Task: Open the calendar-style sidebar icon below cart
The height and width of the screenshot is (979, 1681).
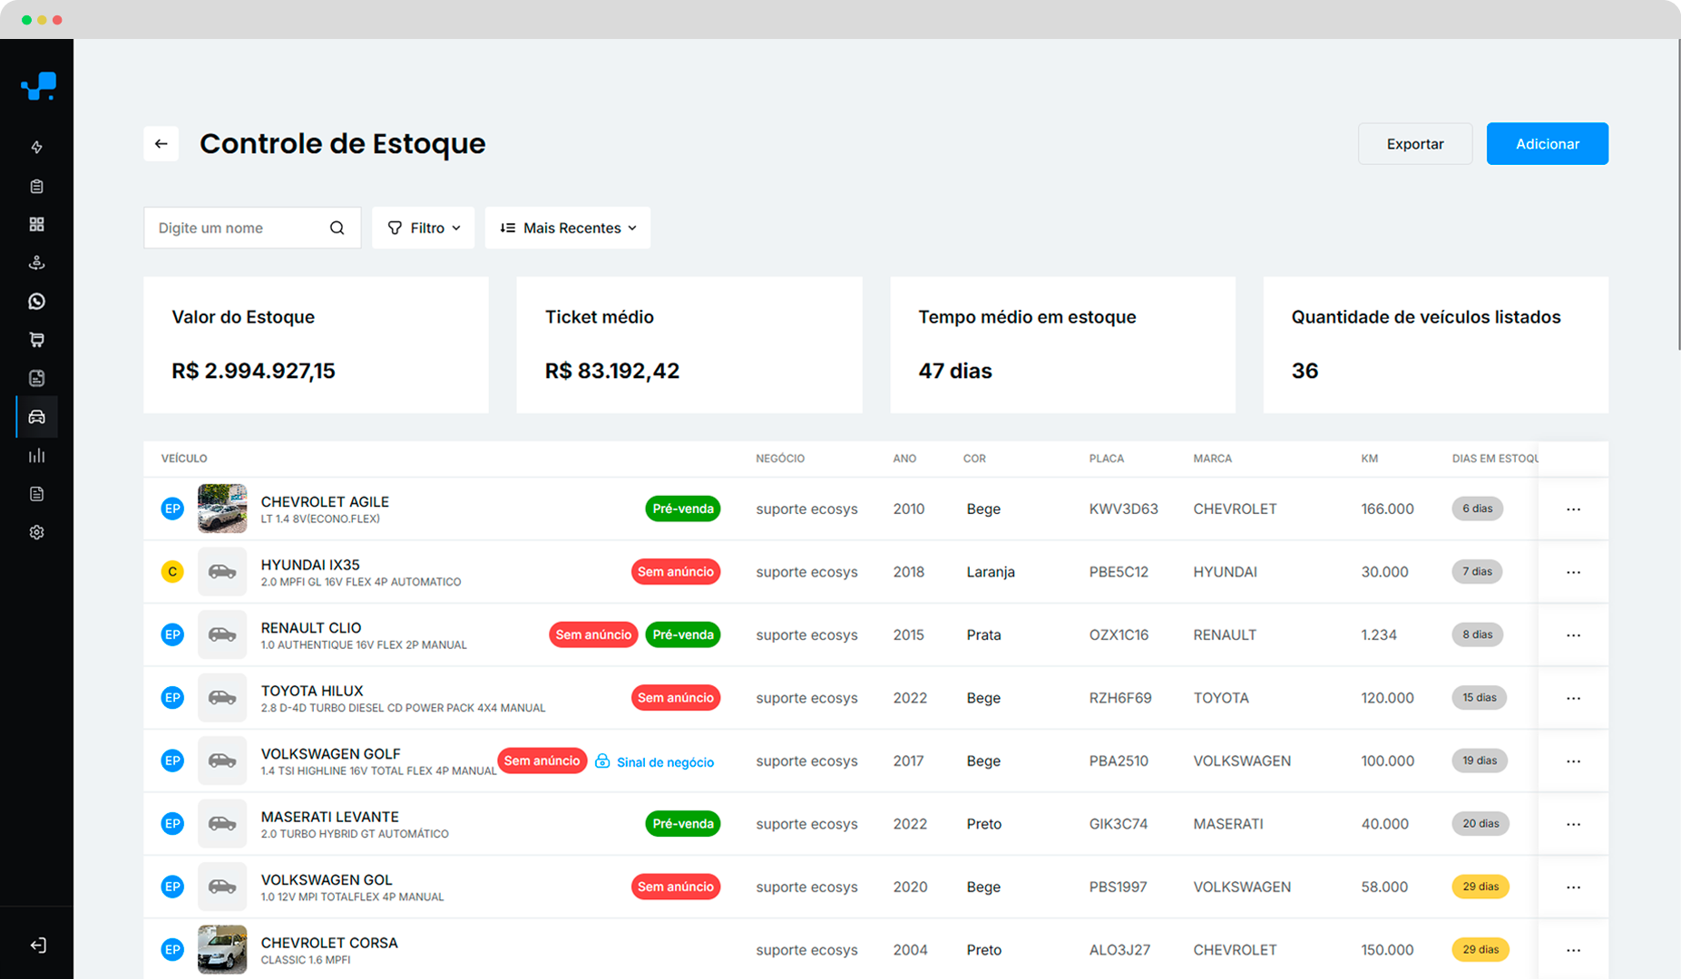Action: [x=37, y=378]
